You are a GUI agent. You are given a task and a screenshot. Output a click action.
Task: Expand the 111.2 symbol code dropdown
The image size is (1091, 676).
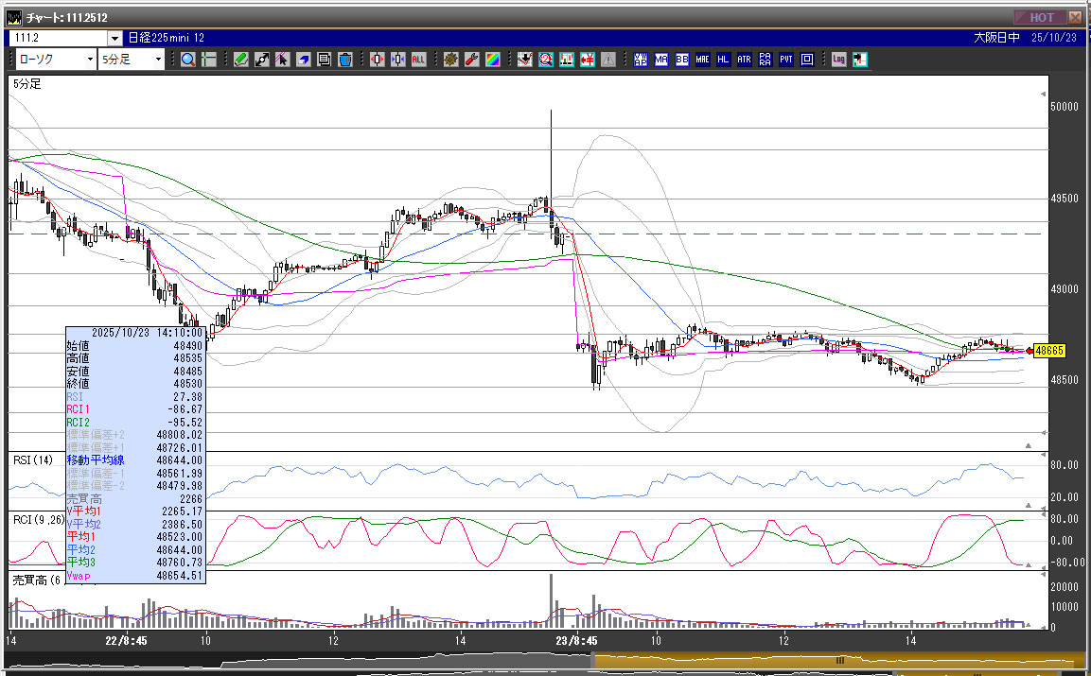[114, 38]
